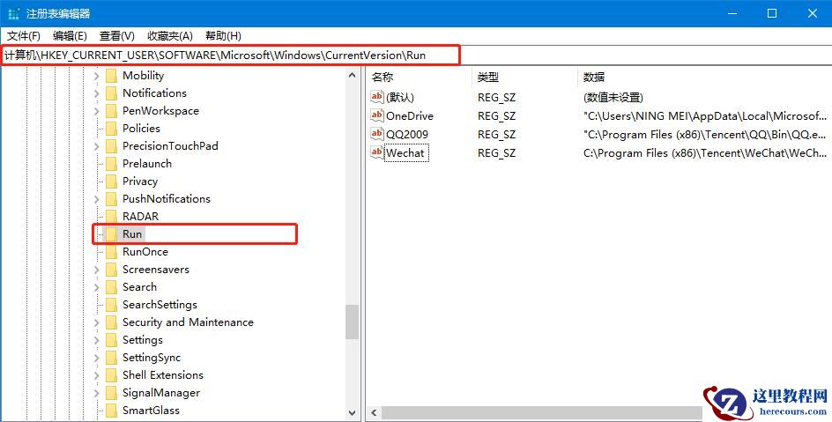
Task: Click the tree scroll down arrow
Action: point(353,412)
